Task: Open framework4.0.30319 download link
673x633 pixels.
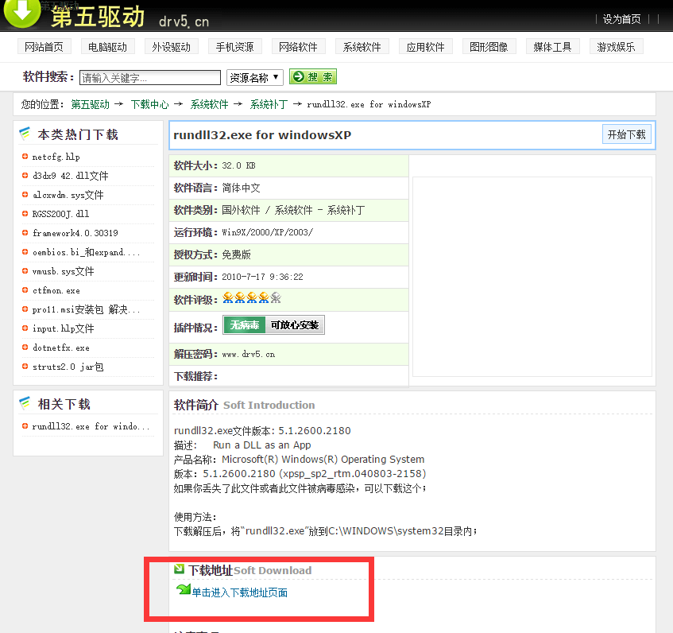Action: (x=75, y=233)
